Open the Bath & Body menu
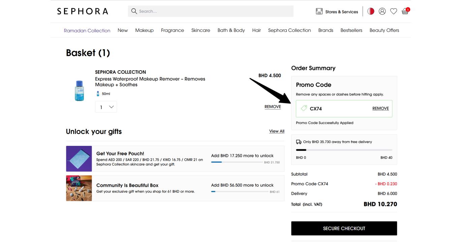461x242 pixels. (231, 30)
